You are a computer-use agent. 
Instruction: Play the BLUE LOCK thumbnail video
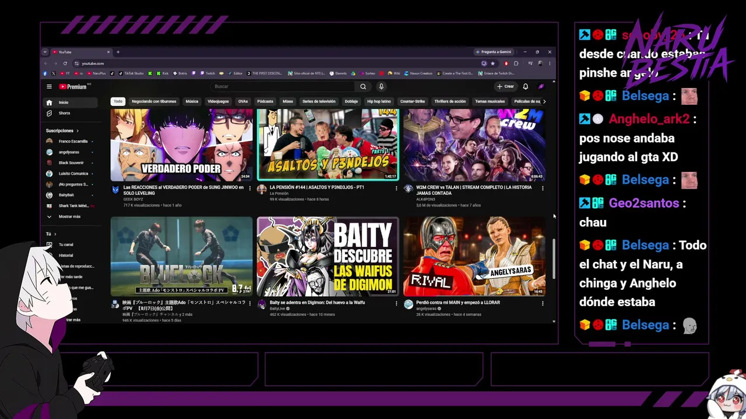182,257
